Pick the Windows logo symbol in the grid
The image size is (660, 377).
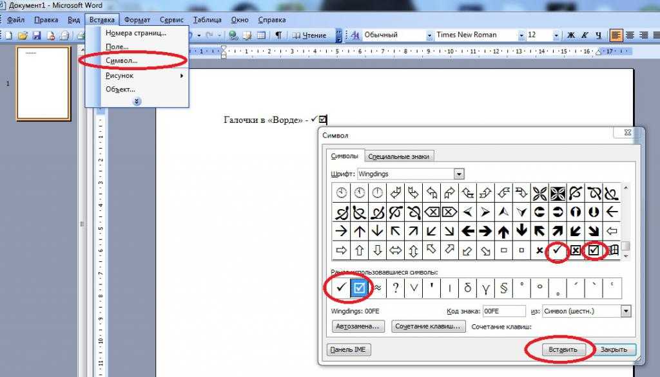coord(613,250)
